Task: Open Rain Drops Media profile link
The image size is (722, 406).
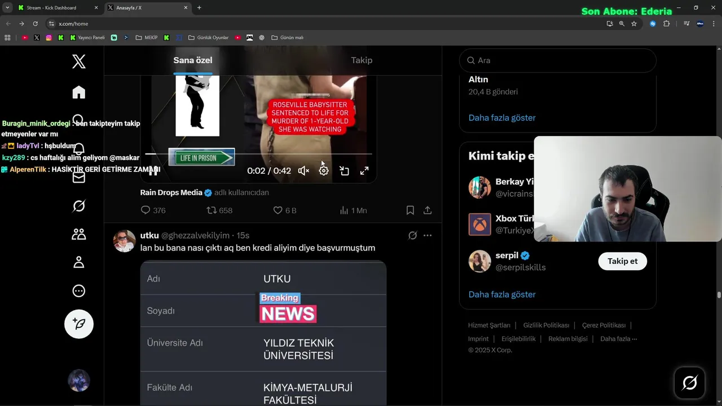Action: [x=171, y=192]
